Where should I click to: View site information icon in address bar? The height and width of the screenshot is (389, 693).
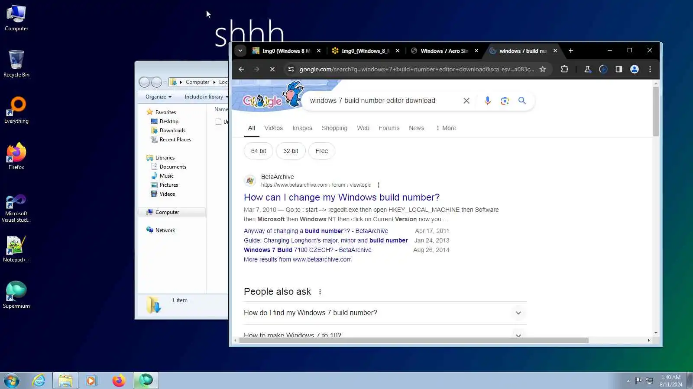291,69
